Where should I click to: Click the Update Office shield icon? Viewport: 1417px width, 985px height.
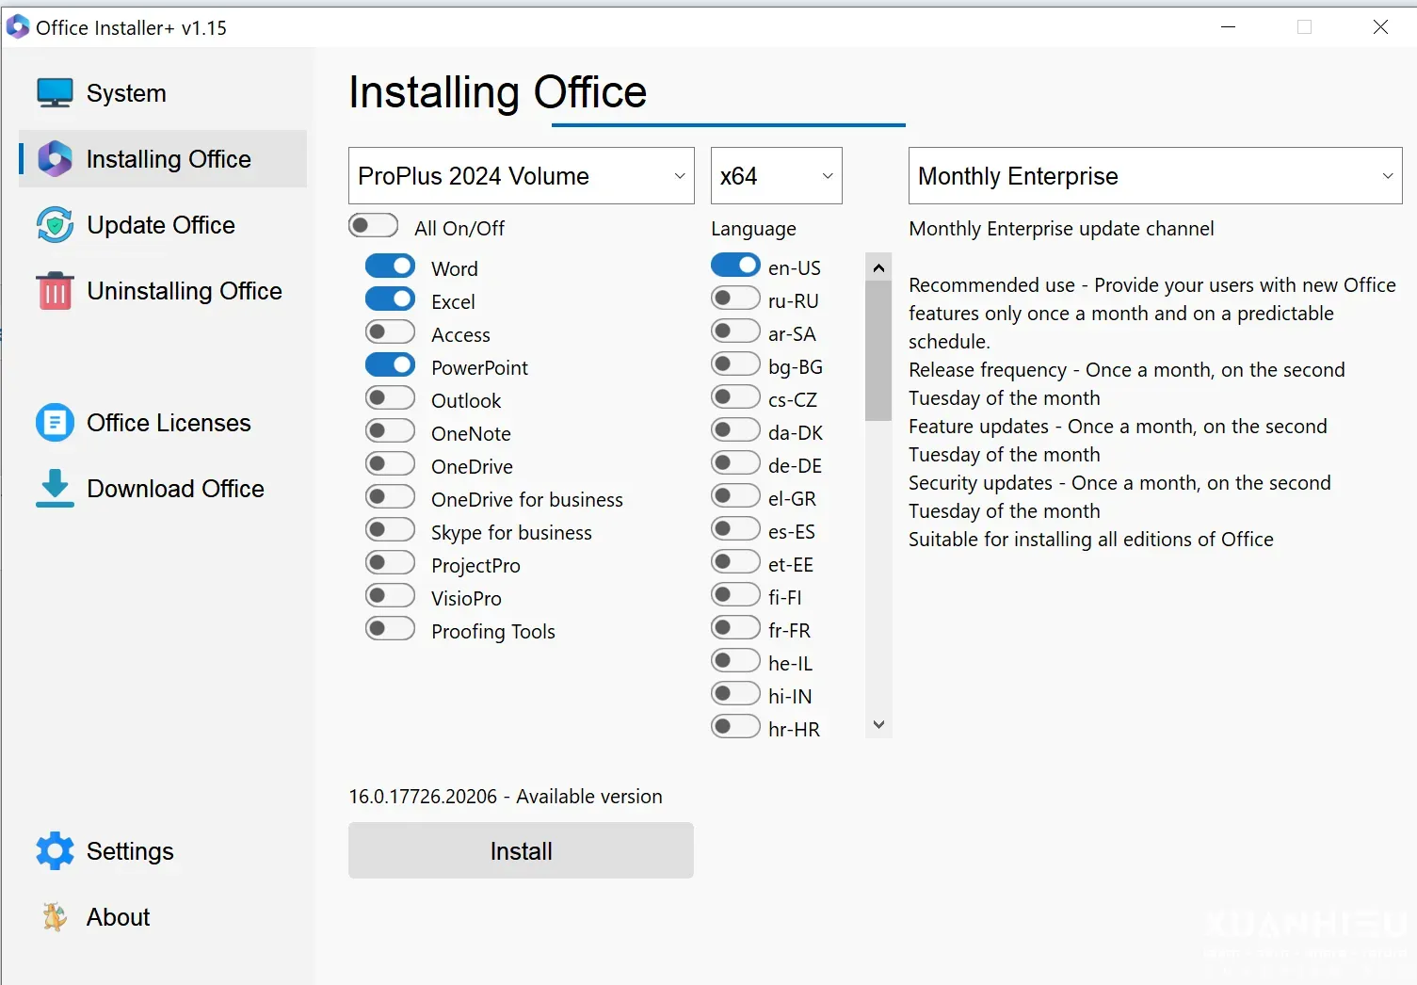click(55, 225)
